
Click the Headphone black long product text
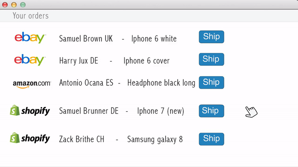[161, 83]
